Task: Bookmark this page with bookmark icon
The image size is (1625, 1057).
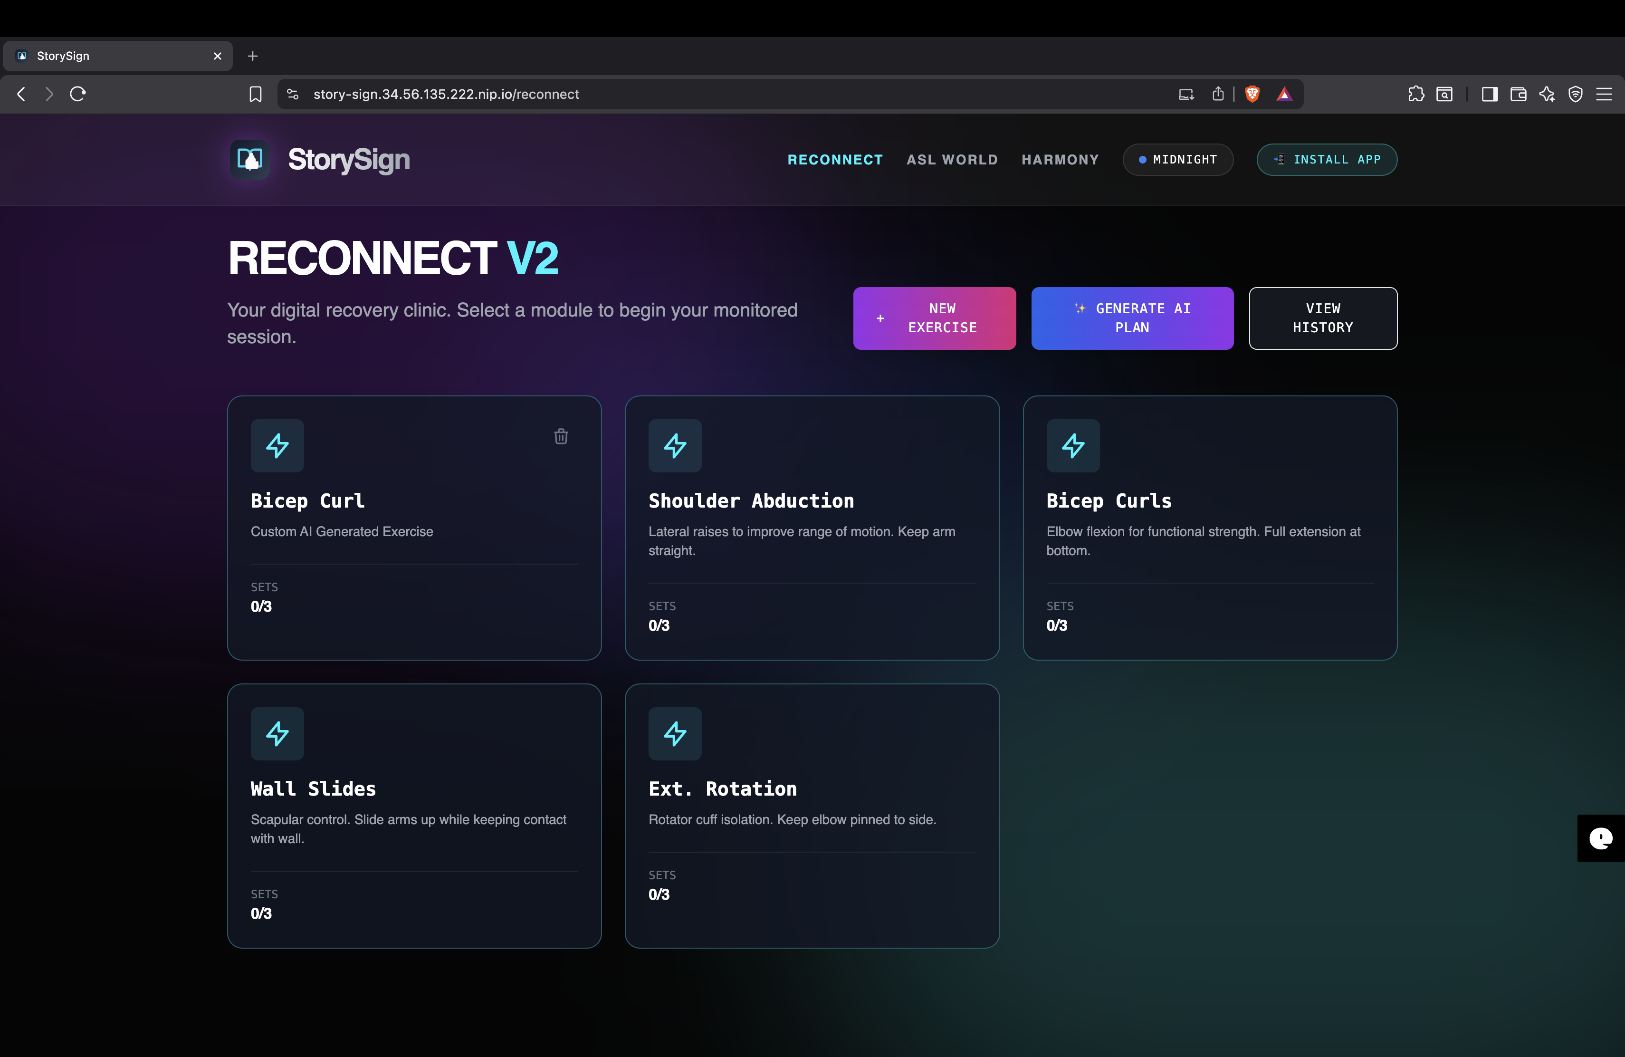Action: (x=255, y=94)
